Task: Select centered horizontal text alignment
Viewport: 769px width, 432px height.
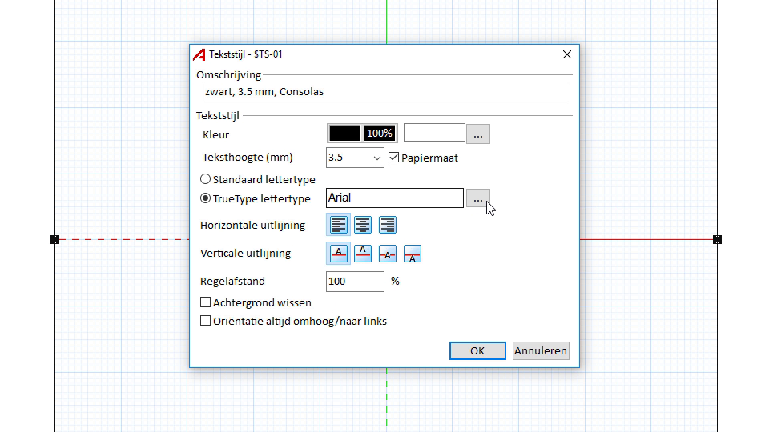Action: [363, 226]
